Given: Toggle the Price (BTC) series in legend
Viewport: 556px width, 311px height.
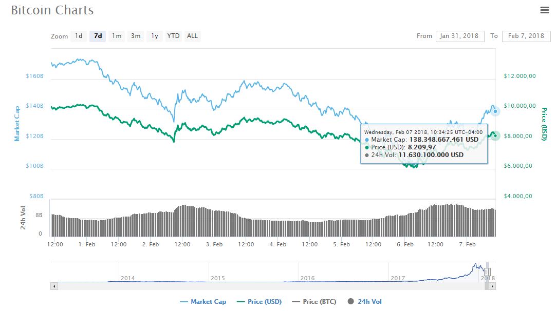Looking at the screenshot, I should [314, 301].
